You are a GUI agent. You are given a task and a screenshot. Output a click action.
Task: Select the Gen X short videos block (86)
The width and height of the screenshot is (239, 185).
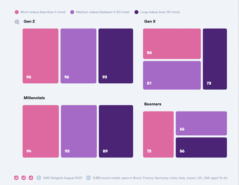tap(172, 44)
